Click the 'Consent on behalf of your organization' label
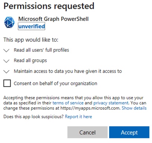Image resolution: width=152 pixels, height=143 pixels. click(x=56, y=84)
